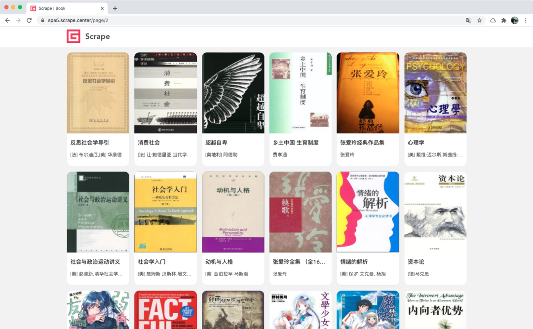
Task: Click the book title 情绪的解析
Action: tap(354, 262)
